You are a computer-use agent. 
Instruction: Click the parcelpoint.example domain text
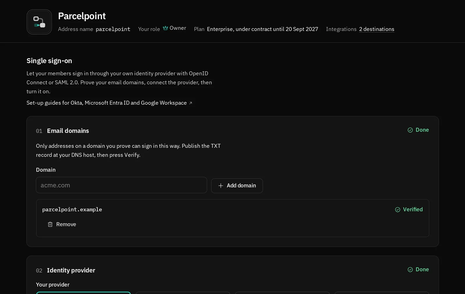coord(72,210)
